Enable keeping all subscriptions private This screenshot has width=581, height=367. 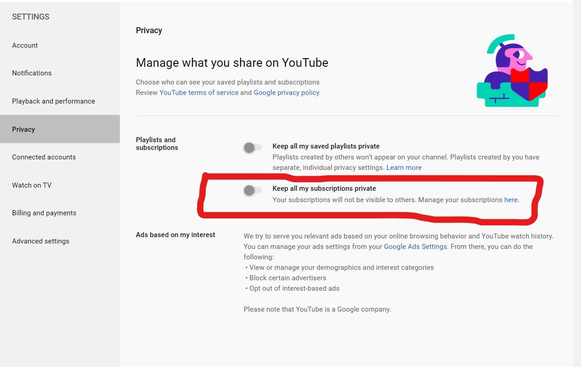pos(252,190)
